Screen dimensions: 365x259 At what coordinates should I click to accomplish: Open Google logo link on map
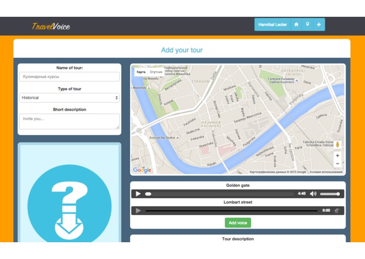click(x=142, y=170)
